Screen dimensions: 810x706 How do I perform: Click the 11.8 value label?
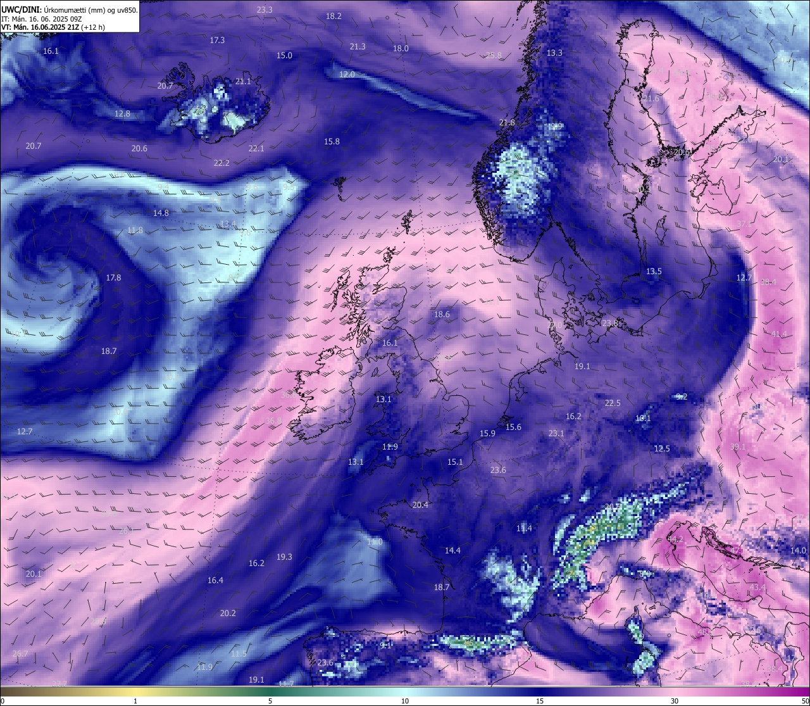coord(135,230)
